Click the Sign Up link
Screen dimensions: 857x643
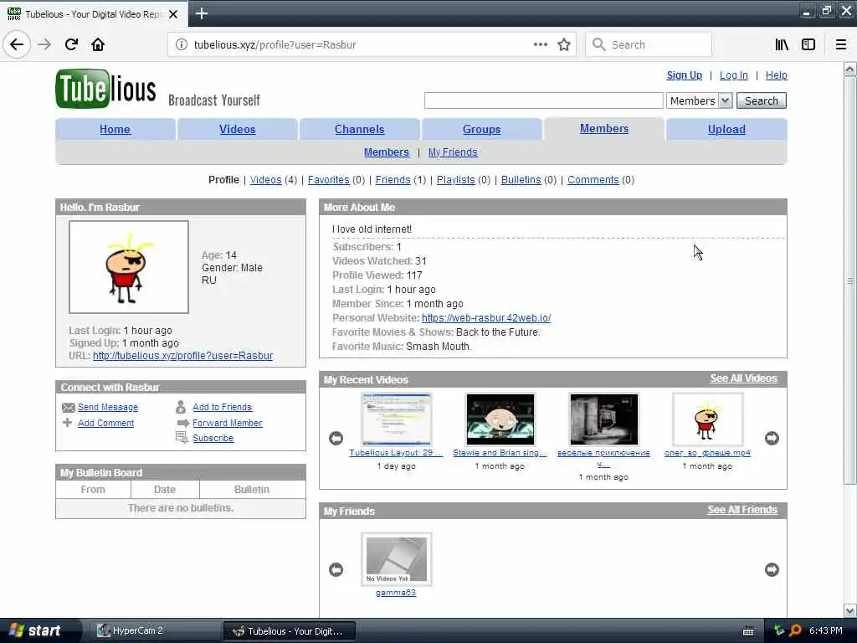click(x=685, y=75)
